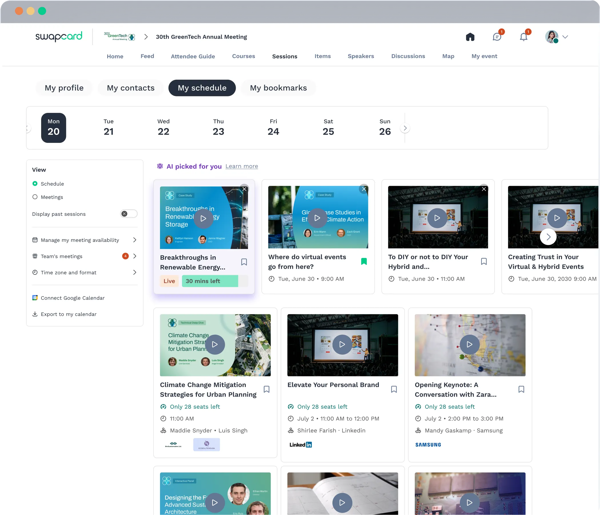Open My event navigation tab
The width and height of the screenshot is (600, 515).
pos(484,56)
